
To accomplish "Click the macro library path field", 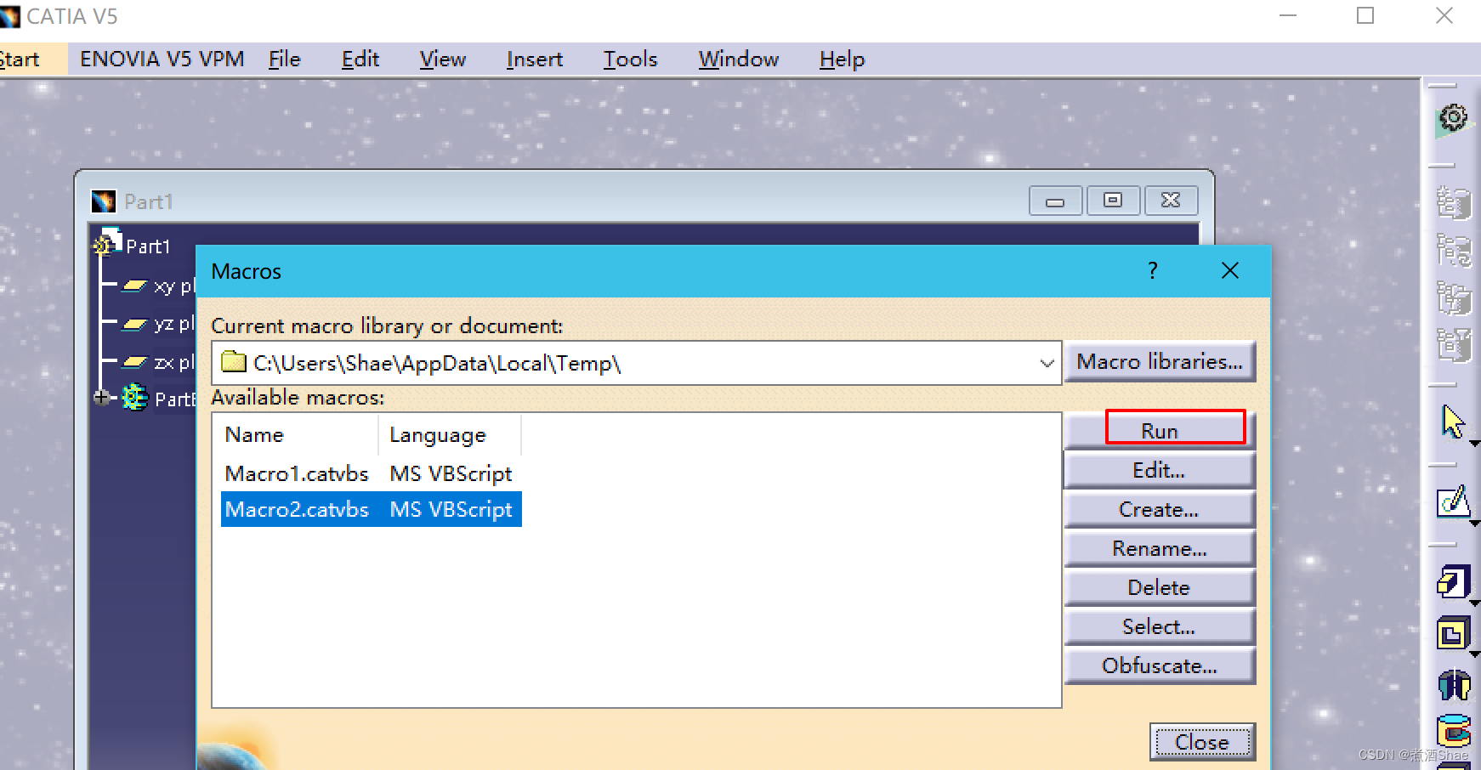I will (636, 363).
